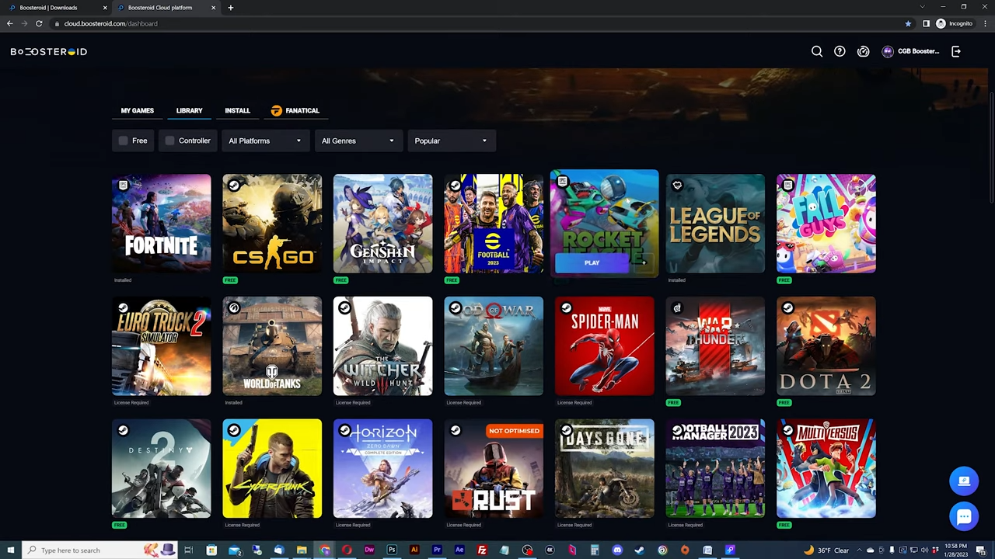Image resolution: width=995 pixels, height=559 pixels.
Task: Open the CGB Booster profile
Action: [x=911, y=51]
